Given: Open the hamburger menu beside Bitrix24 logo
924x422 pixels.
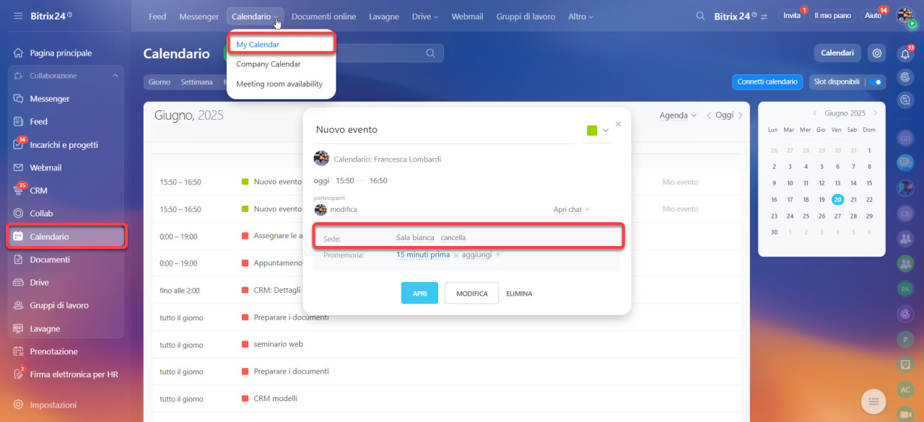Looking at the screenshot, I should [x=18, y=16].
